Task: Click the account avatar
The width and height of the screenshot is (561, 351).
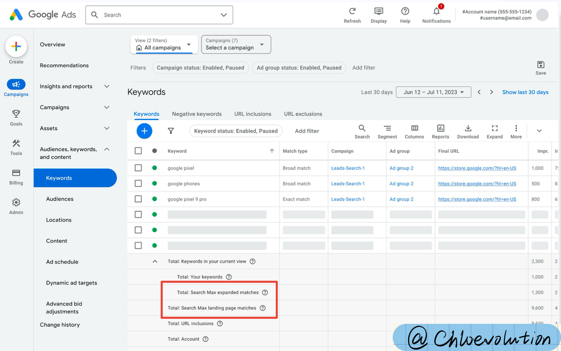Action: (543, 15)
